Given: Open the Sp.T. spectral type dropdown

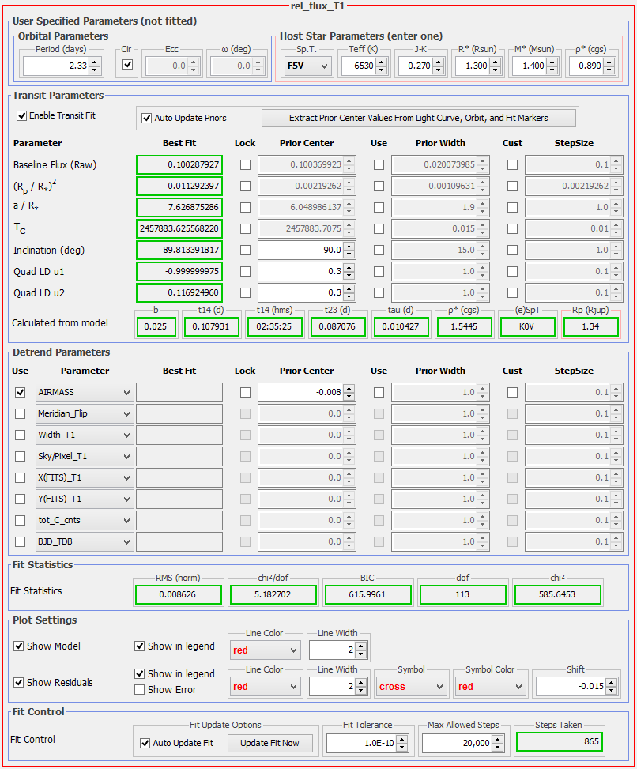Looking at the screenshot, I should (x=307, y=66).
